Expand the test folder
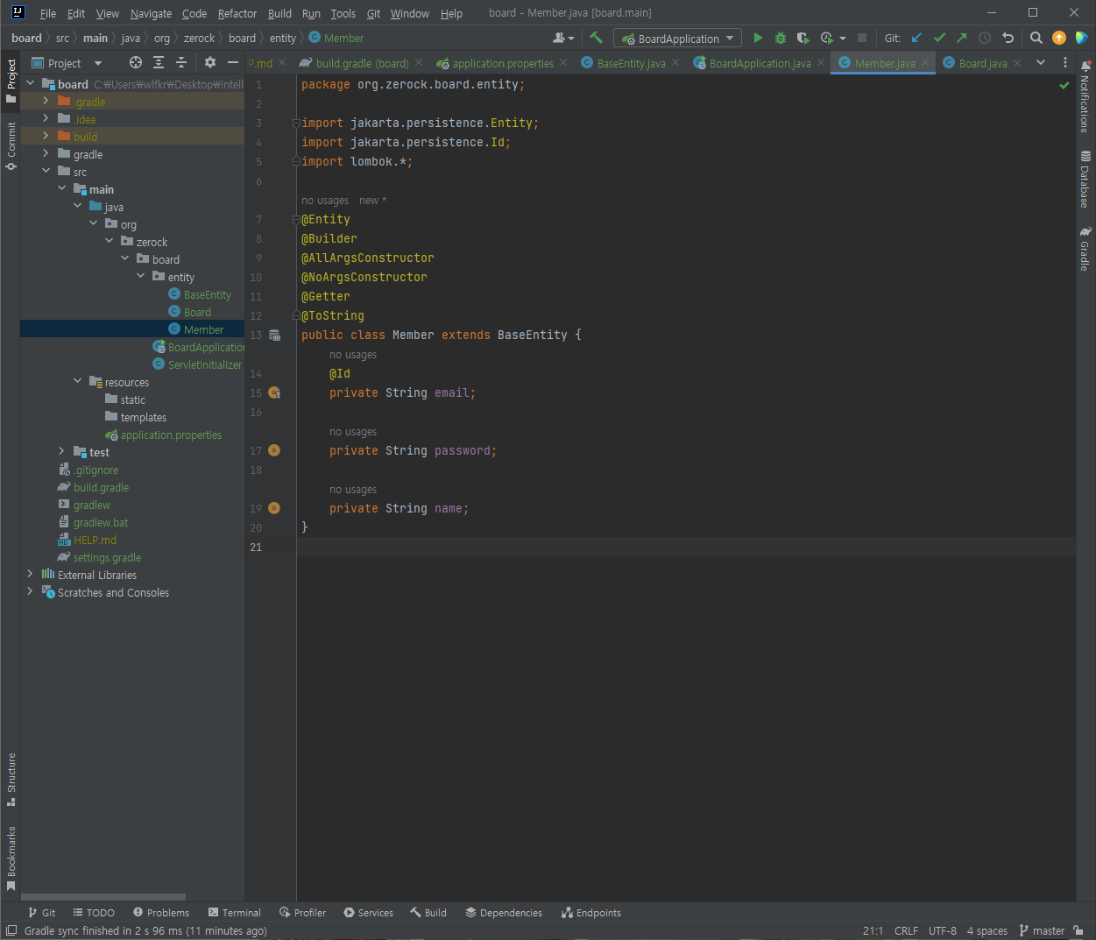Image resolution: width=1096 pixels, height=940 pixels. [61, 451]
